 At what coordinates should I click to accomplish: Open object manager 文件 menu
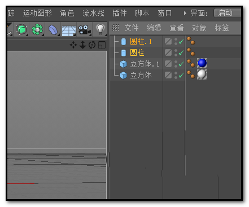(x=132, y=28)
